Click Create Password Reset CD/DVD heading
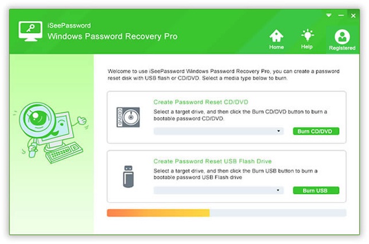This screenshot has width=369, height=244. 201,102
